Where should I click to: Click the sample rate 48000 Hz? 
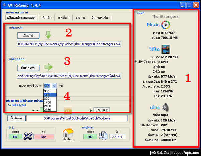click(168, 140)
